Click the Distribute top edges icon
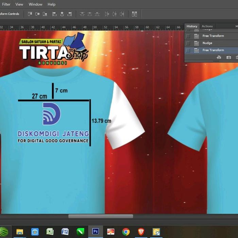The height and width of the screenshot is (238, 238). point(82,14)
